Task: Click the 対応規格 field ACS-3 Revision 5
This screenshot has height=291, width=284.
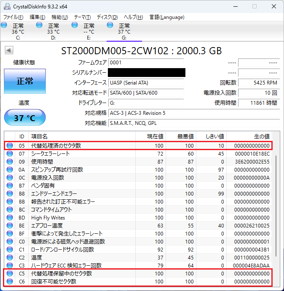Action: tap(194, 113)
